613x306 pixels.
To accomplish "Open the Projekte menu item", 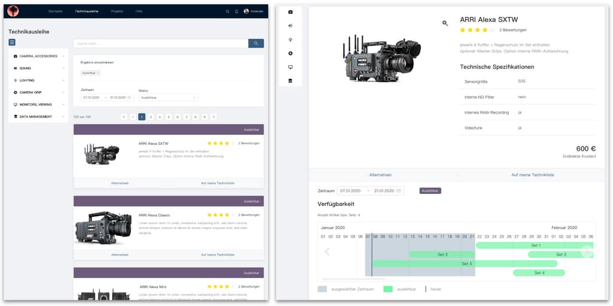I will tap(117, 11).
